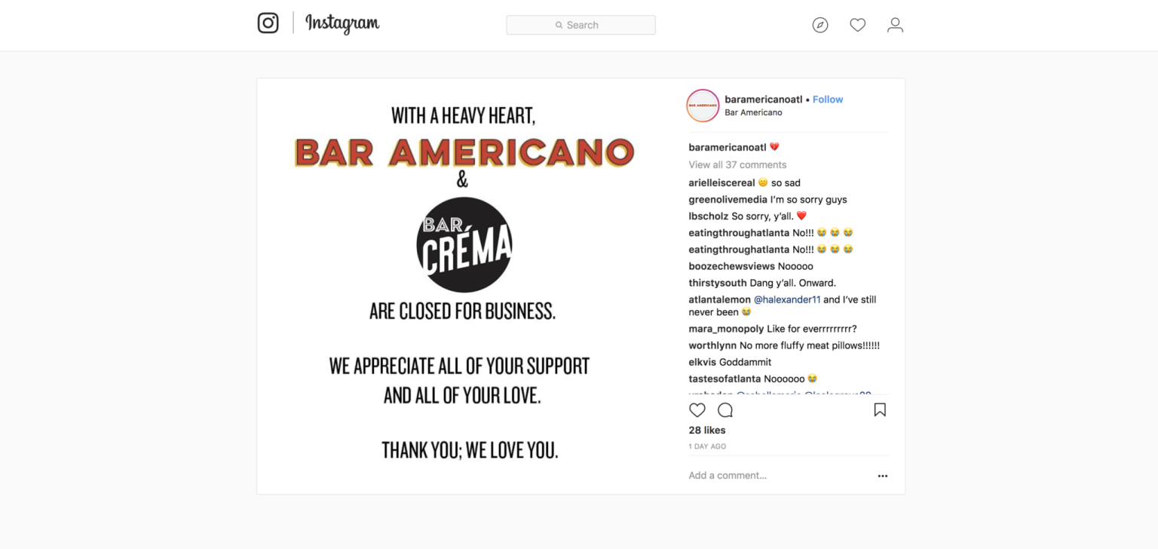
Task: Open arielleiscereal commenter profile
Action: point(721,182)
